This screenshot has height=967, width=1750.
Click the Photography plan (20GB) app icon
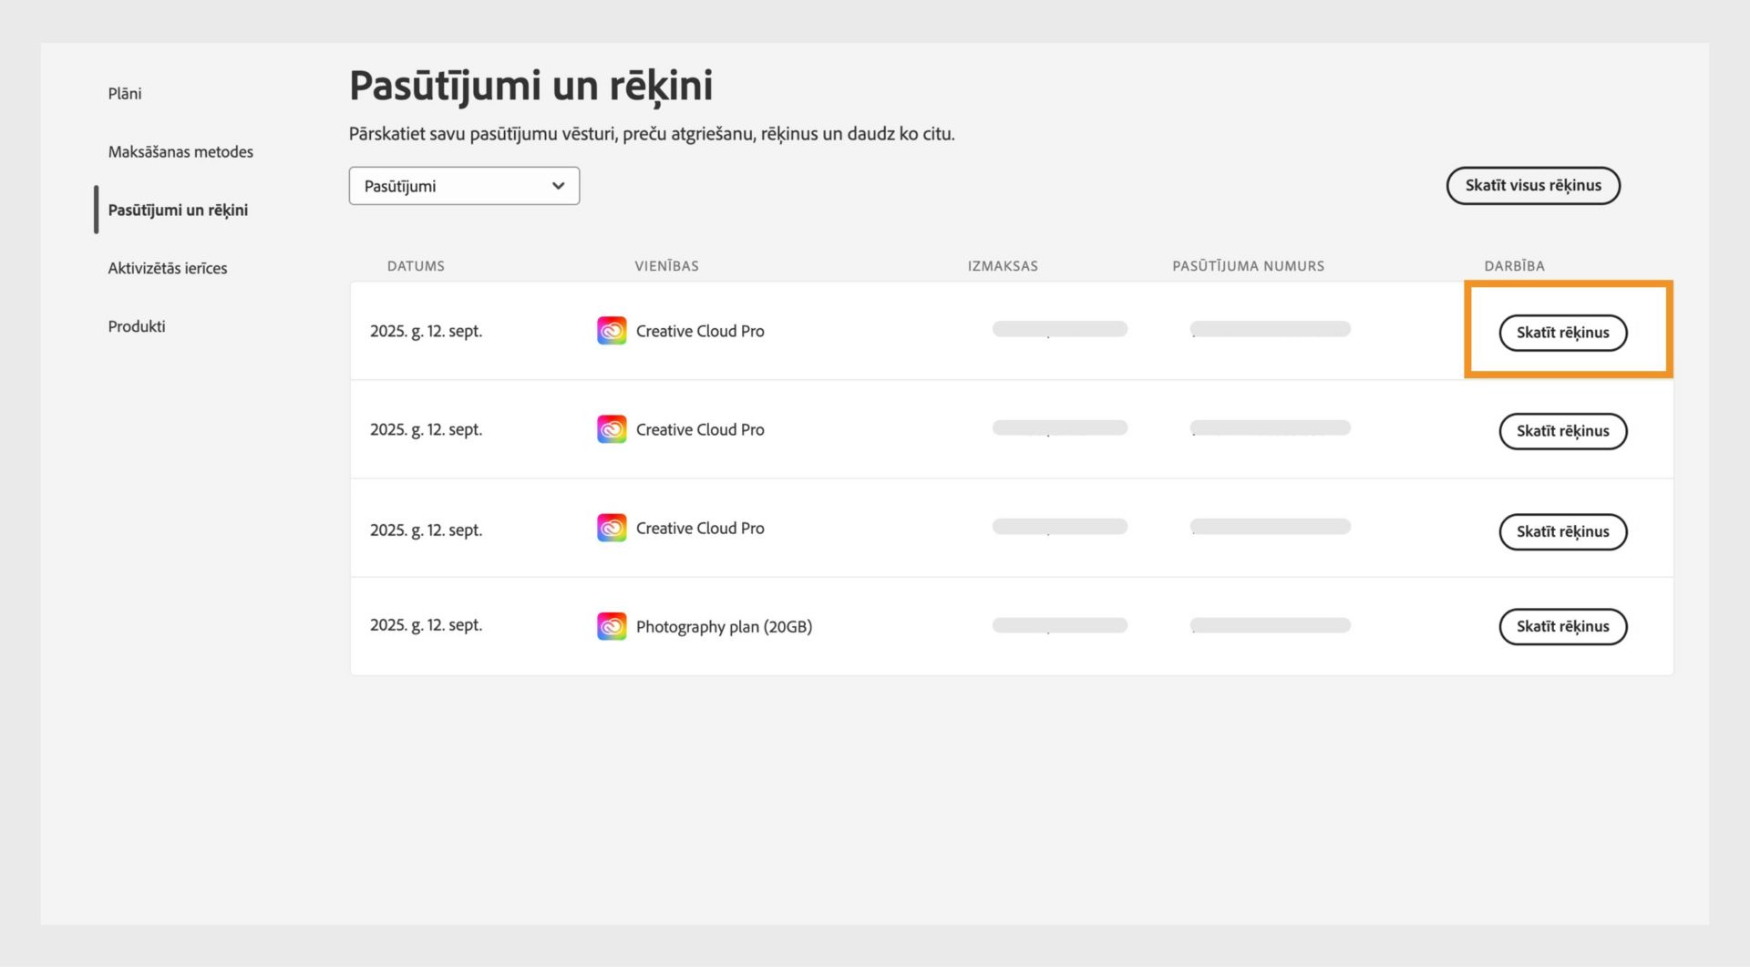pyautogui.click(x=612, y=626)
